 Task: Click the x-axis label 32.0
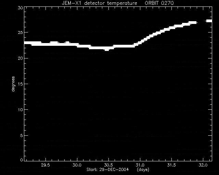tap(203, 165)
